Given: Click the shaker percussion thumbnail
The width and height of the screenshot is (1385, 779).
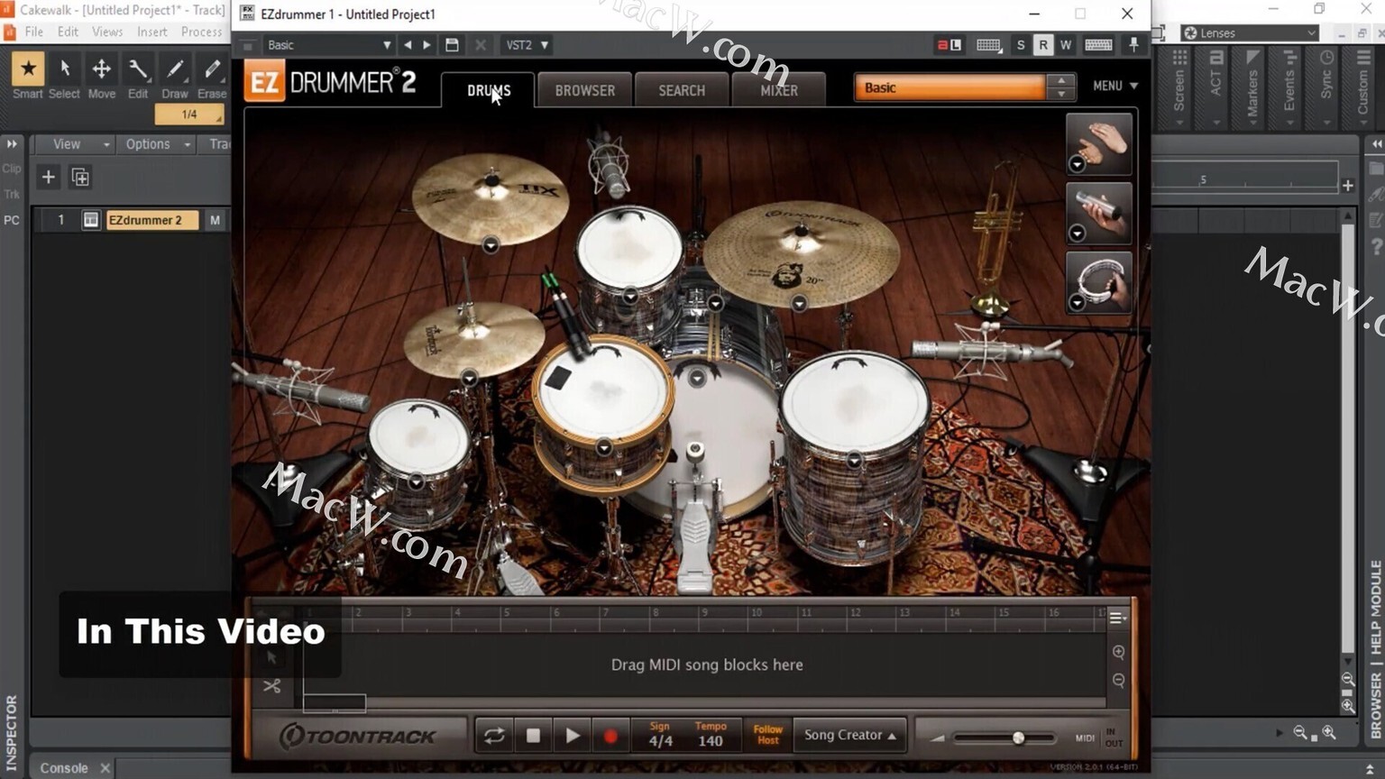Looking at the screenshot, I should (x=1098, y=213).
